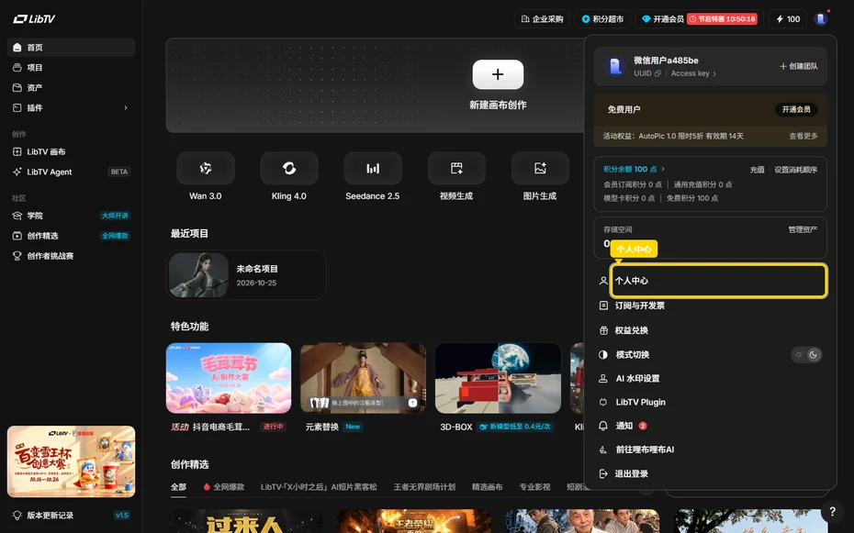Copy UUID icon in user card
Viewport: 854px width, 533px height.
(x=657, y=73)
